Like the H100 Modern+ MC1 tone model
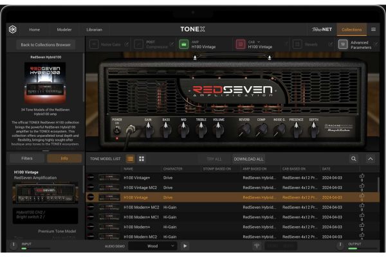Viewport: 386px width, 257px height. (x=362, y=215)
